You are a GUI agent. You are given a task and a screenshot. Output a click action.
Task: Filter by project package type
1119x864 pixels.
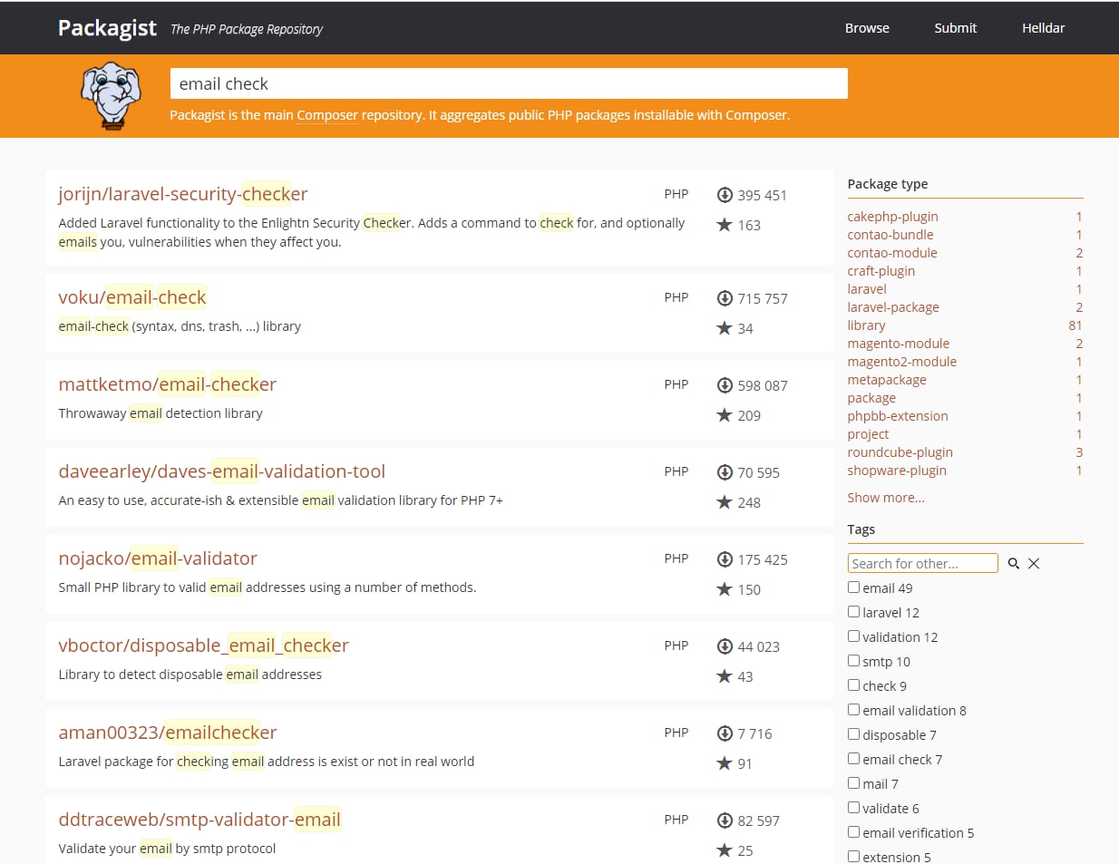tap(868, 434)
